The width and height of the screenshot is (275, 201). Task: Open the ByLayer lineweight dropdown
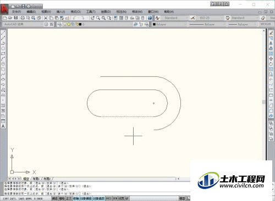pyautogui.click(x=242, y=24)
